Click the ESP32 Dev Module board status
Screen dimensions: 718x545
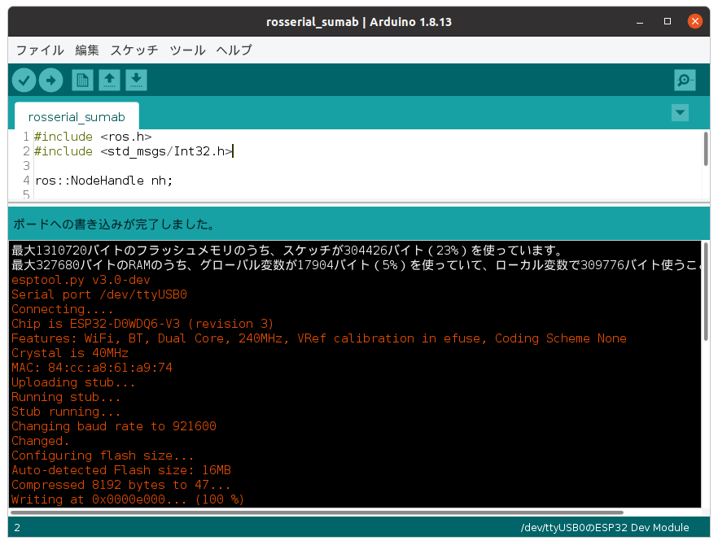[x=604, y=528]
